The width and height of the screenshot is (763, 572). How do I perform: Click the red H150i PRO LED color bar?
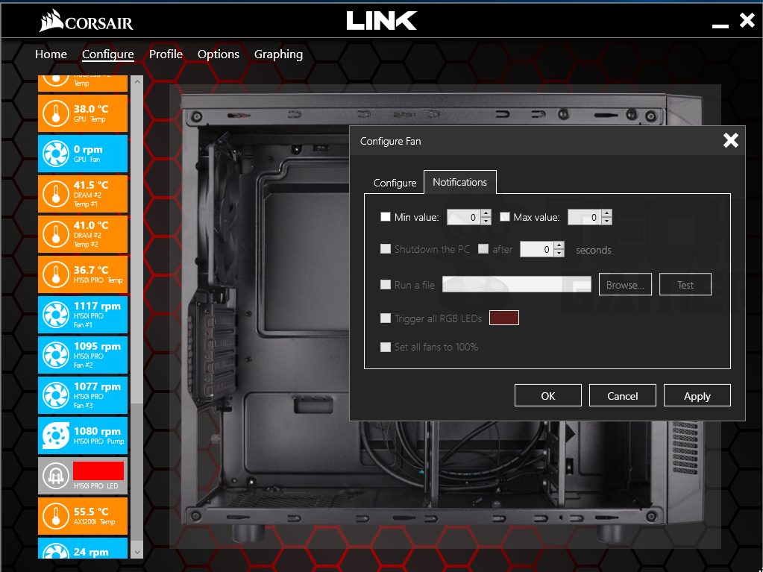(98, 471)
